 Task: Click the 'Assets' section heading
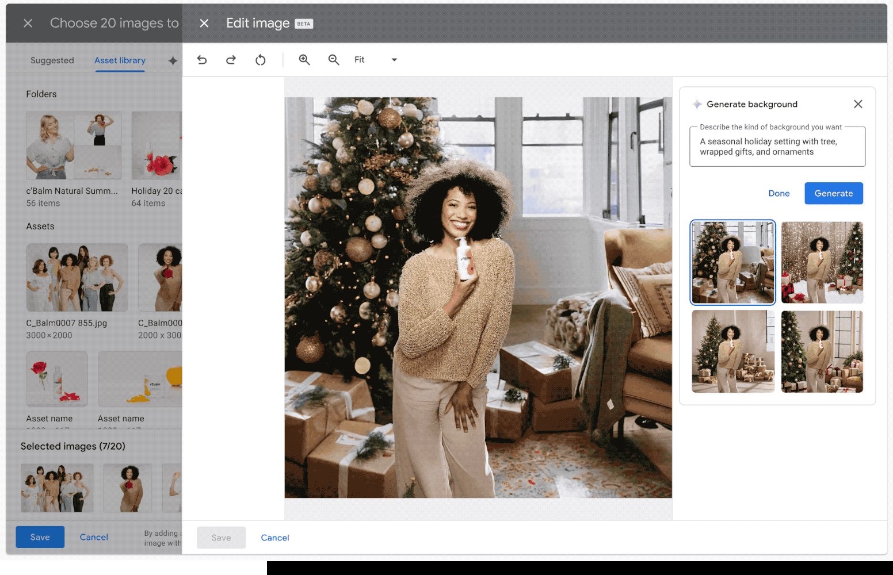click(40, 226)
